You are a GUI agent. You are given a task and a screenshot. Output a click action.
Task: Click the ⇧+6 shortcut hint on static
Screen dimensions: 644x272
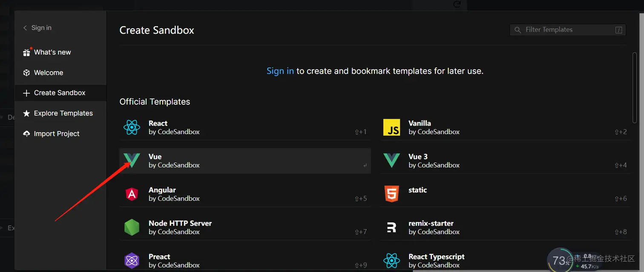[621, 198]
